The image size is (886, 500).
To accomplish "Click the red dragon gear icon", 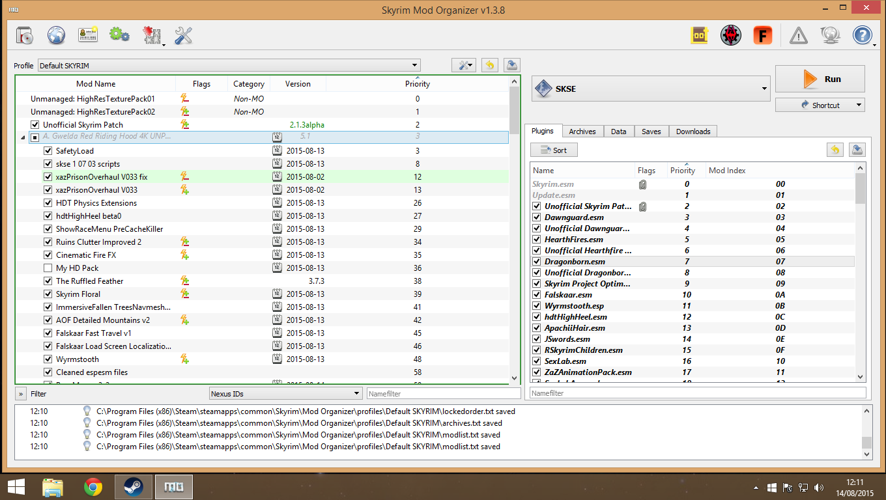I will (730, 35).
